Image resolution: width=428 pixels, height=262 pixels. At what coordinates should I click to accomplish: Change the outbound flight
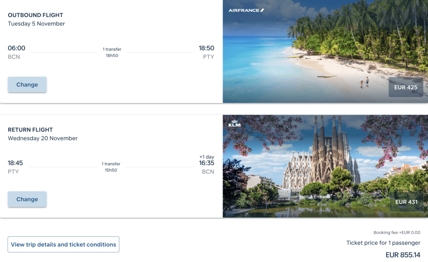pos(27,85)
